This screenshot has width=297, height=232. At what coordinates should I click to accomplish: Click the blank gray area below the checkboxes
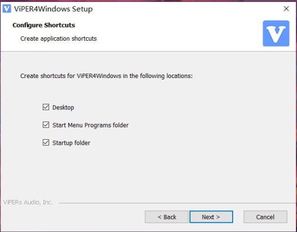[x=147, y=172]
